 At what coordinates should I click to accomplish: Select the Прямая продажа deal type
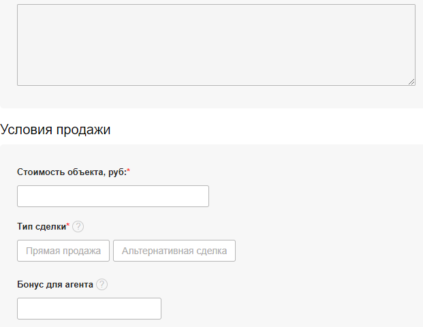tap(63, 251)
